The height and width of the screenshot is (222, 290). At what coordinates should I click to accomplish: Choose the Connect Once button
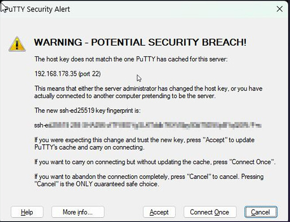pos(209,212)
